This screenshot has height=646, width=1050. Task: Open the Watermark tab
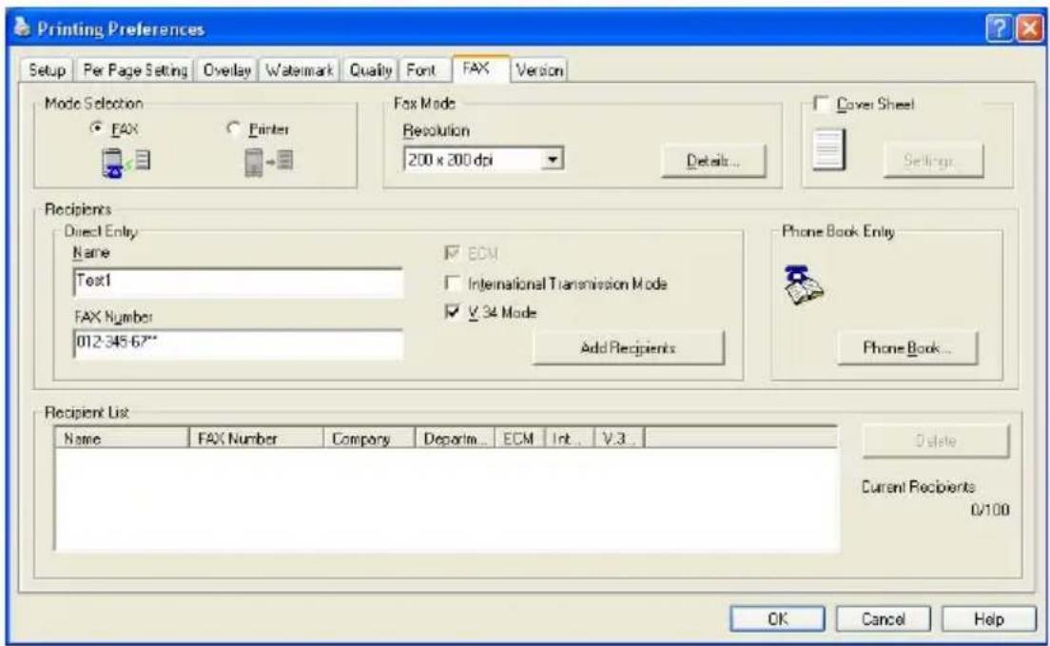(x=300, y=70)
